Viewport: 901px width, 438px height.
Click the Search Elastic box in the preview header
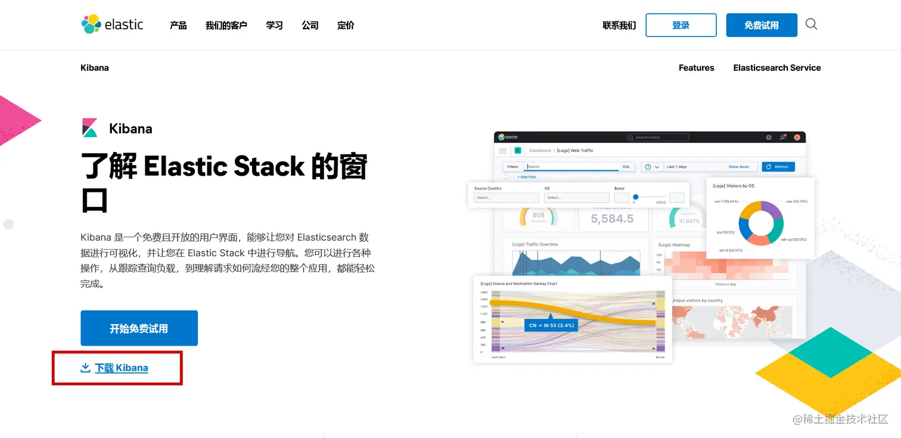pyautogui.click(x=658, y=137)
